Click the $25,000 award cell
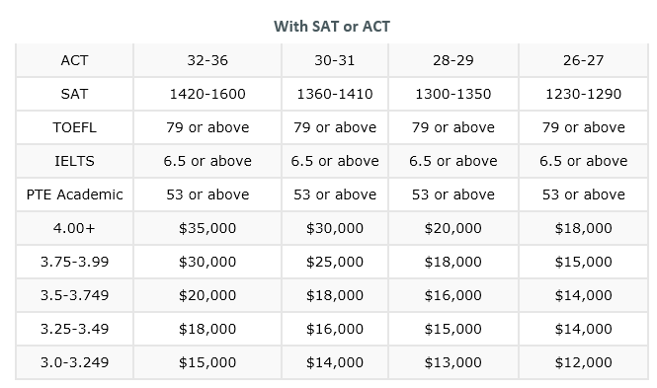The image size is (657, 388). [x=335, y=262]
